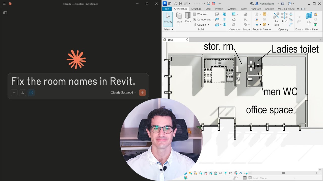Click the send arrow button in Claude
This screenshot has width=323, height=181.
142,93
